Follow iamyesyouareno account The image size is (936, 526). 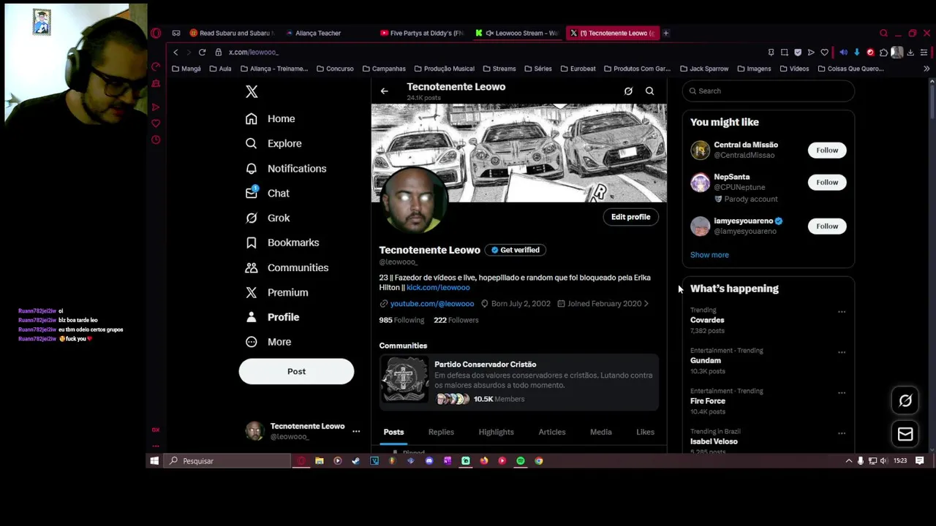click(827, 226)
